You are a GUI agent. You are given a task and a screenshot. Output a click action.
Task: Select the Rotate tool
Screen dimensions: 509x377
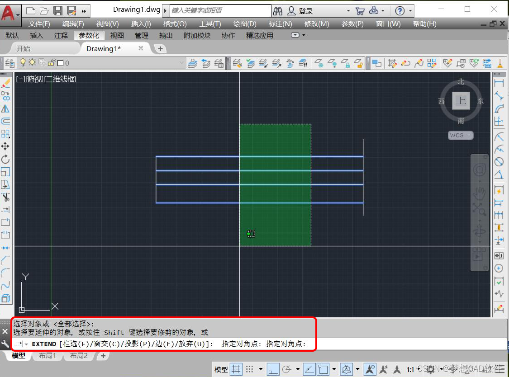[x=6, y=159]
